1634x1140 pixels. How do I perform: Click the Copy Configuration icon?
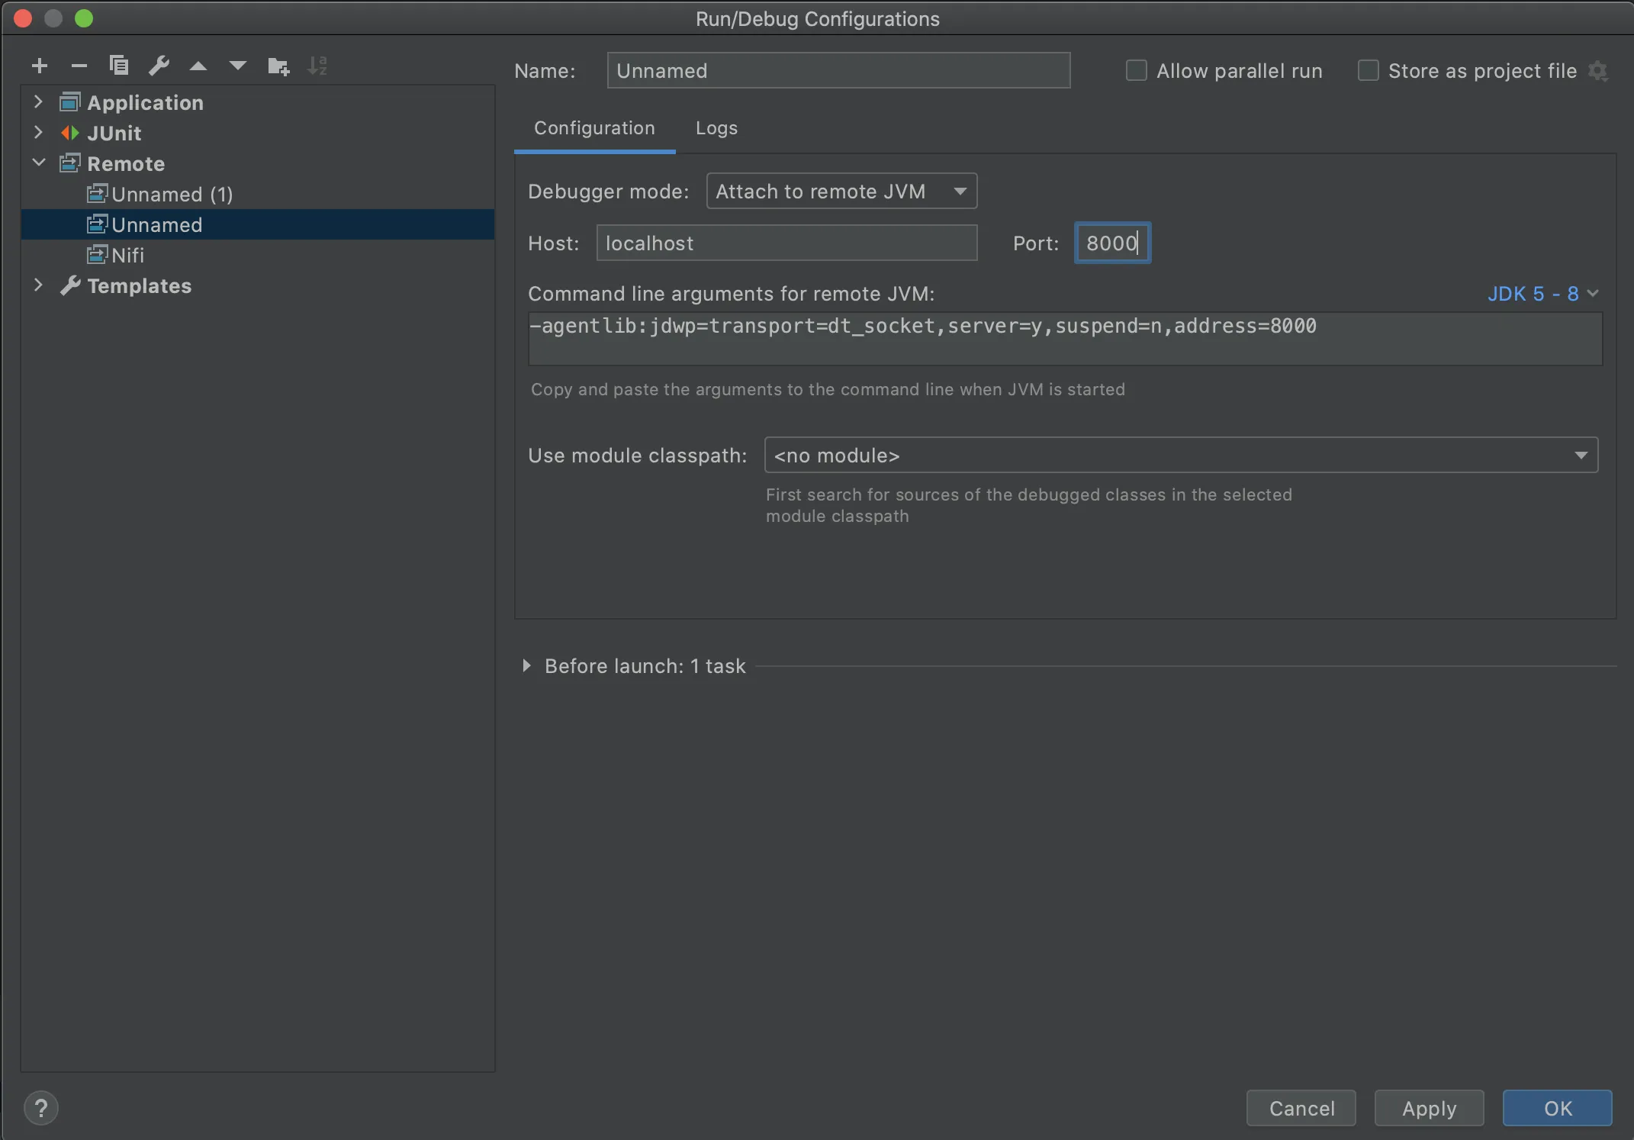(x=119, y=66)
